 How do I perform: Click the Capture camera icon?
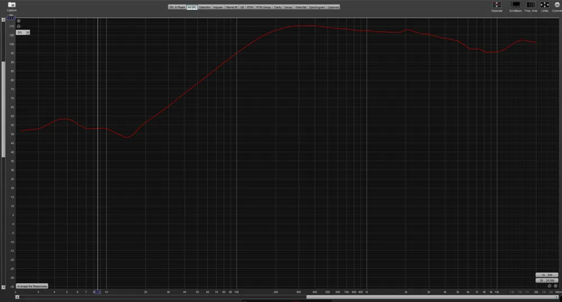[x=12, y=4]
